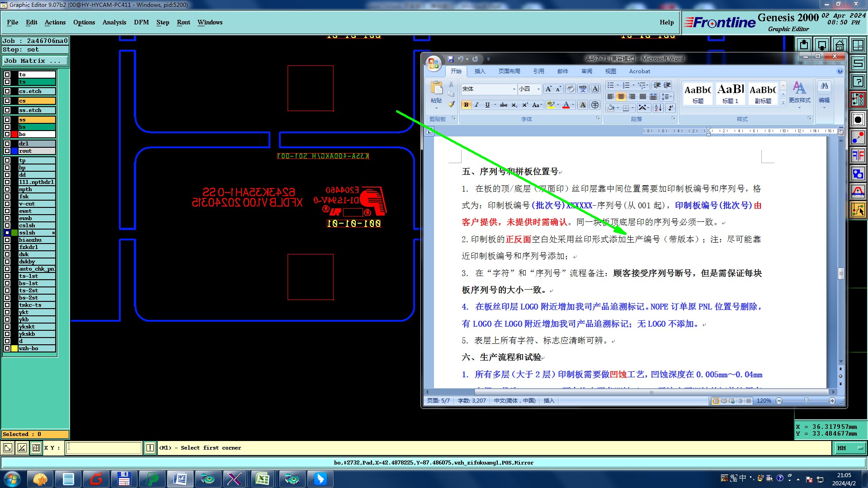Click the Word zoom in plus button

pos(832,401)
